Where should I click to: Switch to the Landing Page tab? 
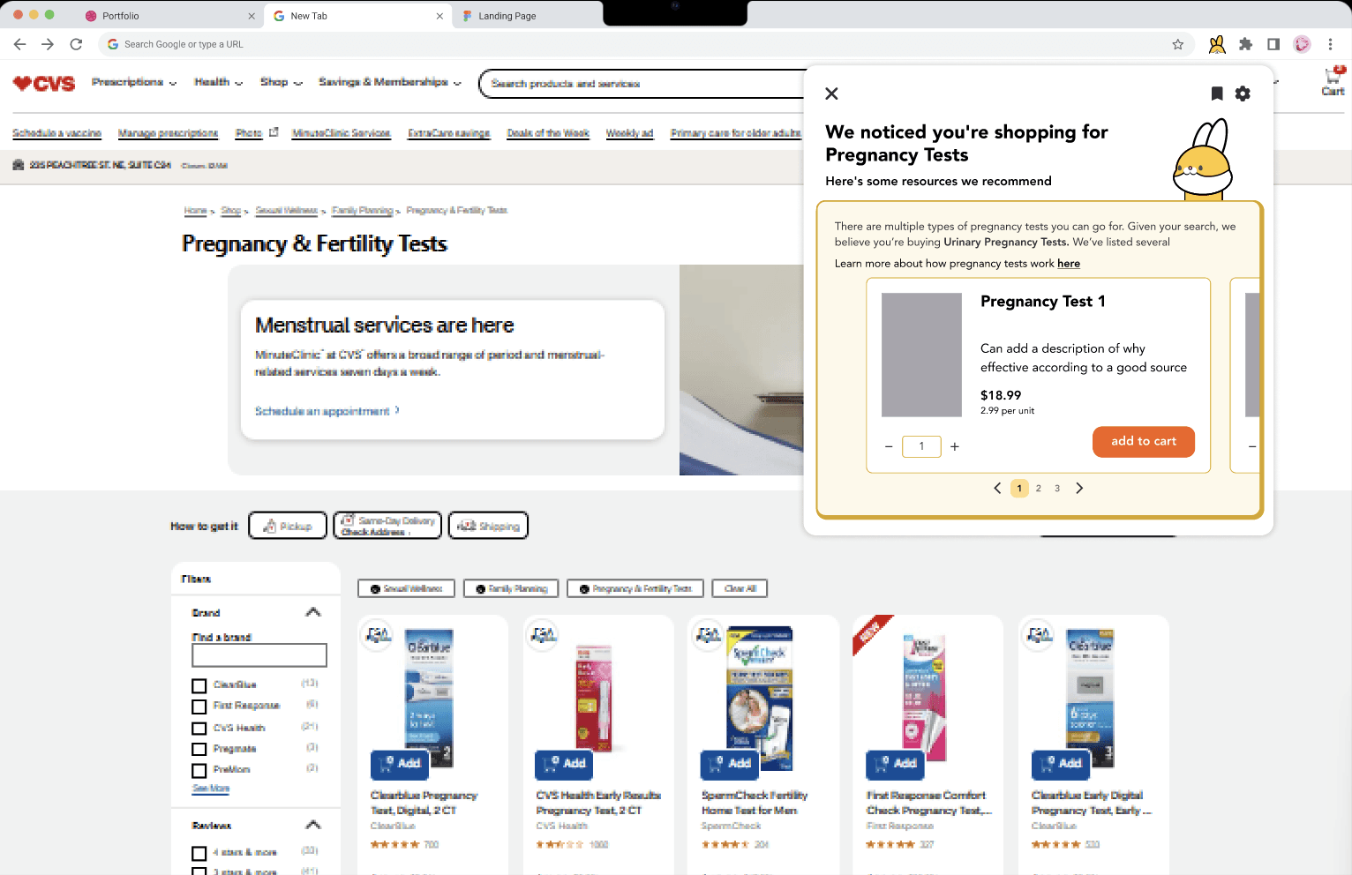[x=527, y=16]
